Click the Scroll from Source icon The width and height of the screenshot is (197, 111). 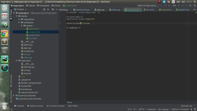coord(44,10)
